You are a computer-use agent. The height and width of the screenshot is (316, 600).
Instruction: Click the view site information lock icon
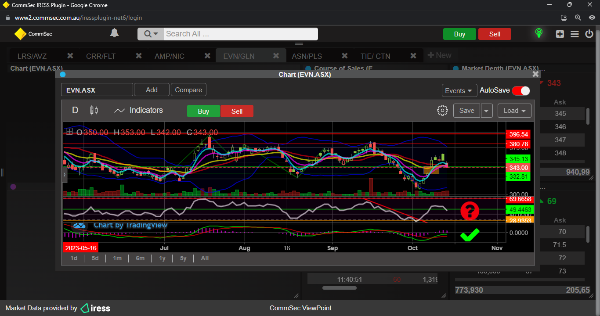7,18
